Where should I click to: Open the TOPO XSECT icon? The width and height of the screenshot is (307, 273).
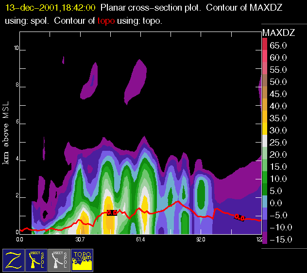82,260
